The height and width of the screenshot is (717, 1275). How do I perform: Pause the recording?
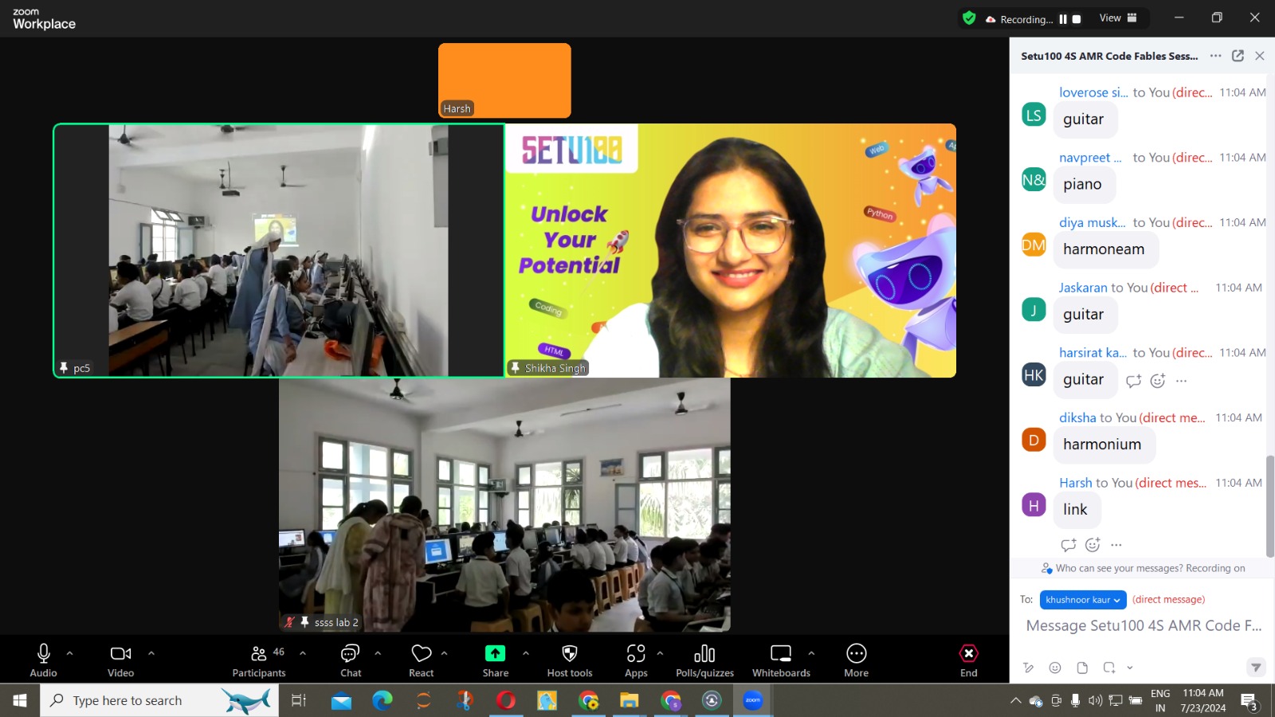tap(1063, 19)
